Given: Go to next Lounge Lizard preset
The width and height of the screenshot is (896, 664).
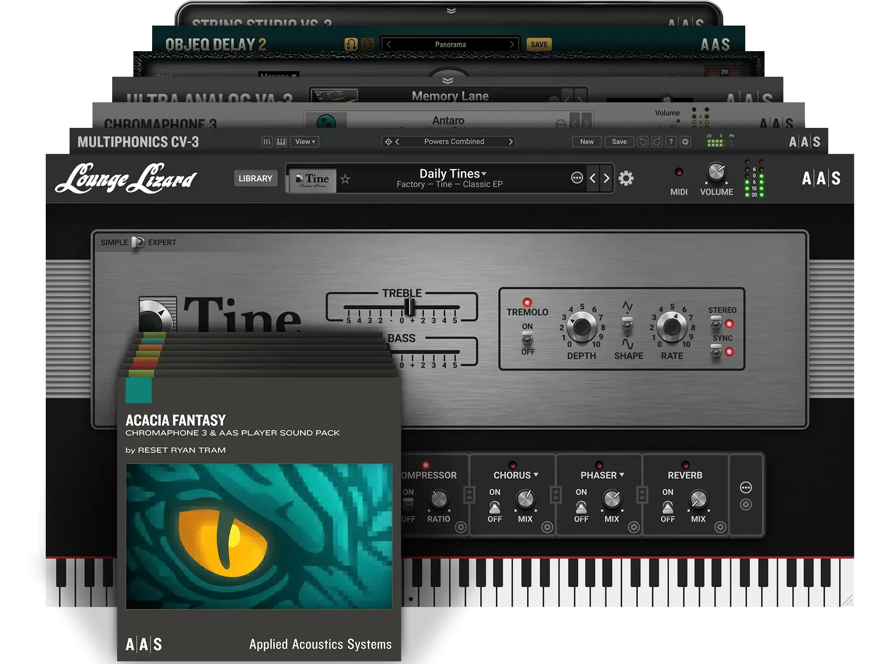Looking at the screenshot, I should pos(607,179).
